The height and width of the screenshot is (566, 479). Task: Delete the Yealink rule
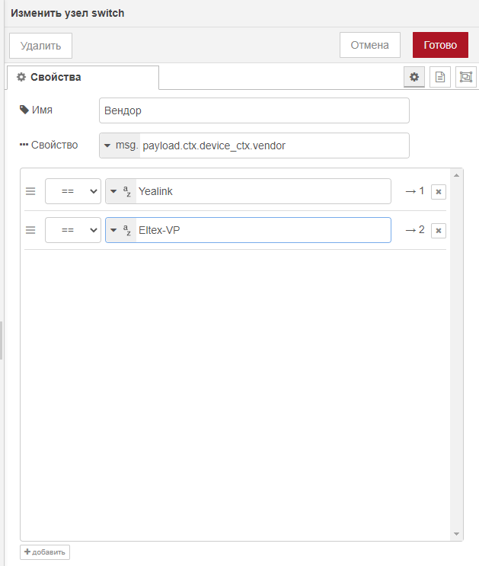coord(439,191)
